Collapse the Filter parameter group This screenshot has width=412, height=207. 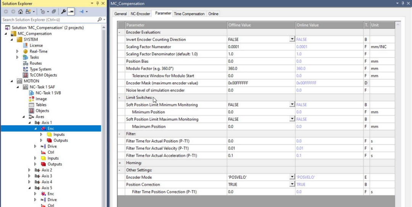[120, 134]
